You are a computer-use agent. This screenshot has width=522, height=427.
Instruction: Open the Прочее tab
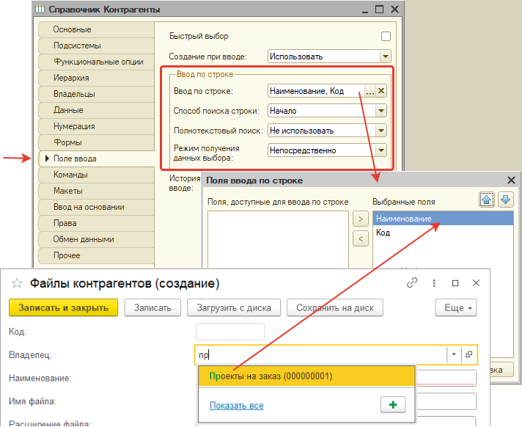(x=96, y=255)
